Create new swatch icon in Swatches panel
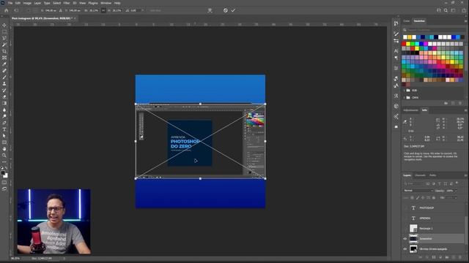The image size is (469, 263). (453, 103)
